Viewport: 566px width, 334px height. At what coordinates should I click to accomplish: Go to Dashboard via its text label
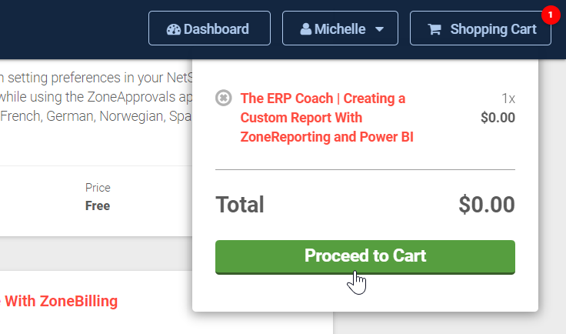216,29
